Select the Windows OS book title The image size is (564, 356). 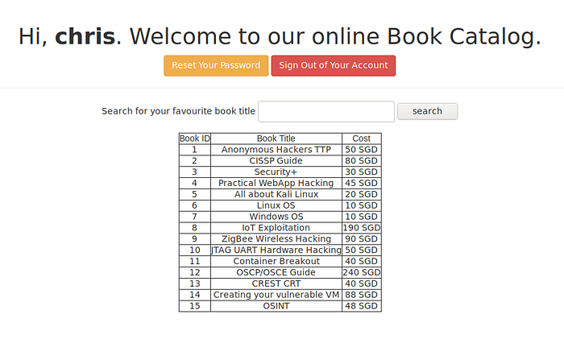276,217
